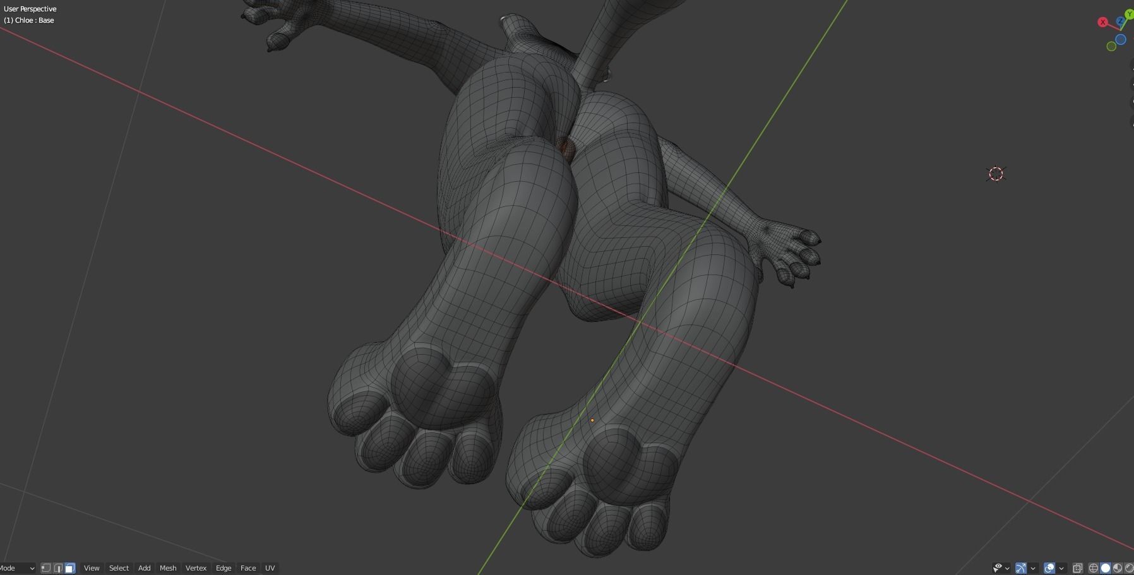Align view to the green Y axis gizmo
1134x575 pixels.
1129,14
